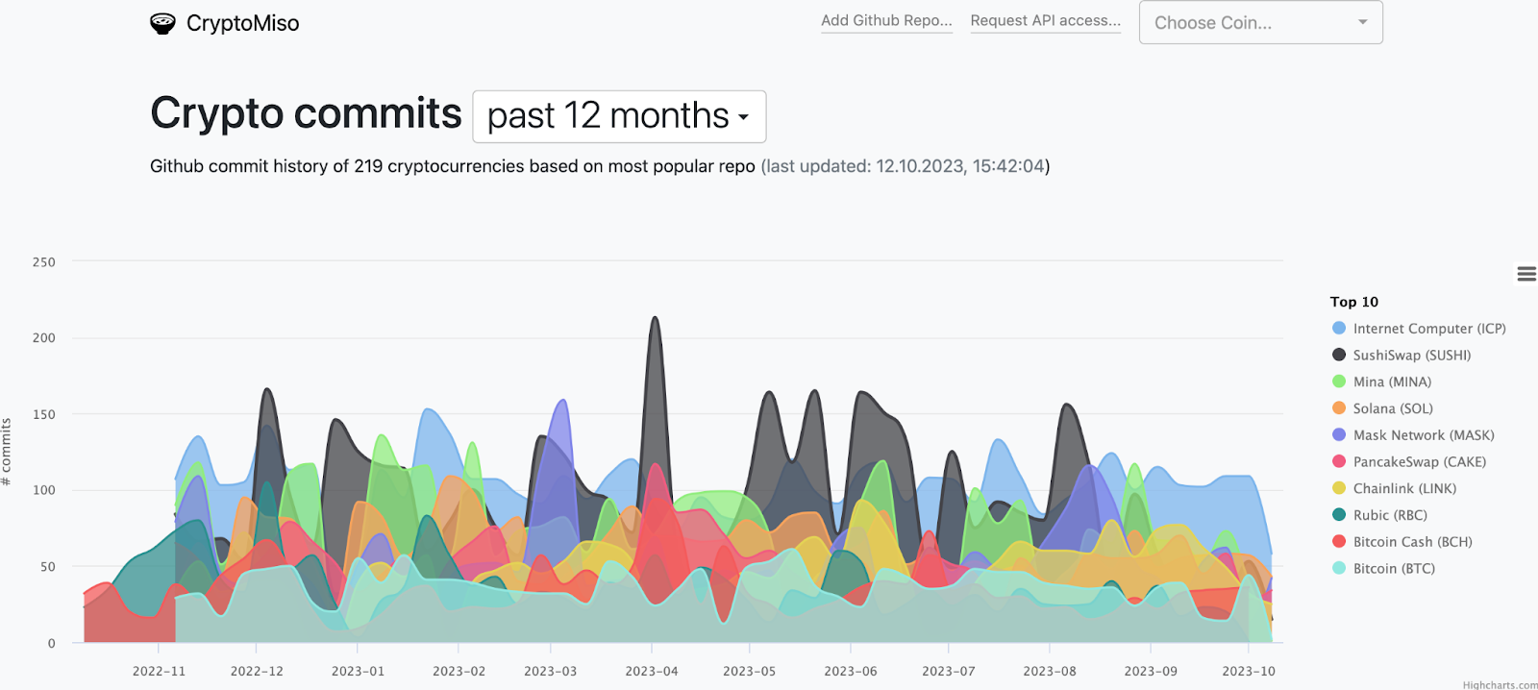This screenshot has width=1538, height=690.
Task: Toggle PancakeSwap (CAKE) series visibility
Action: pos(1409,462)
